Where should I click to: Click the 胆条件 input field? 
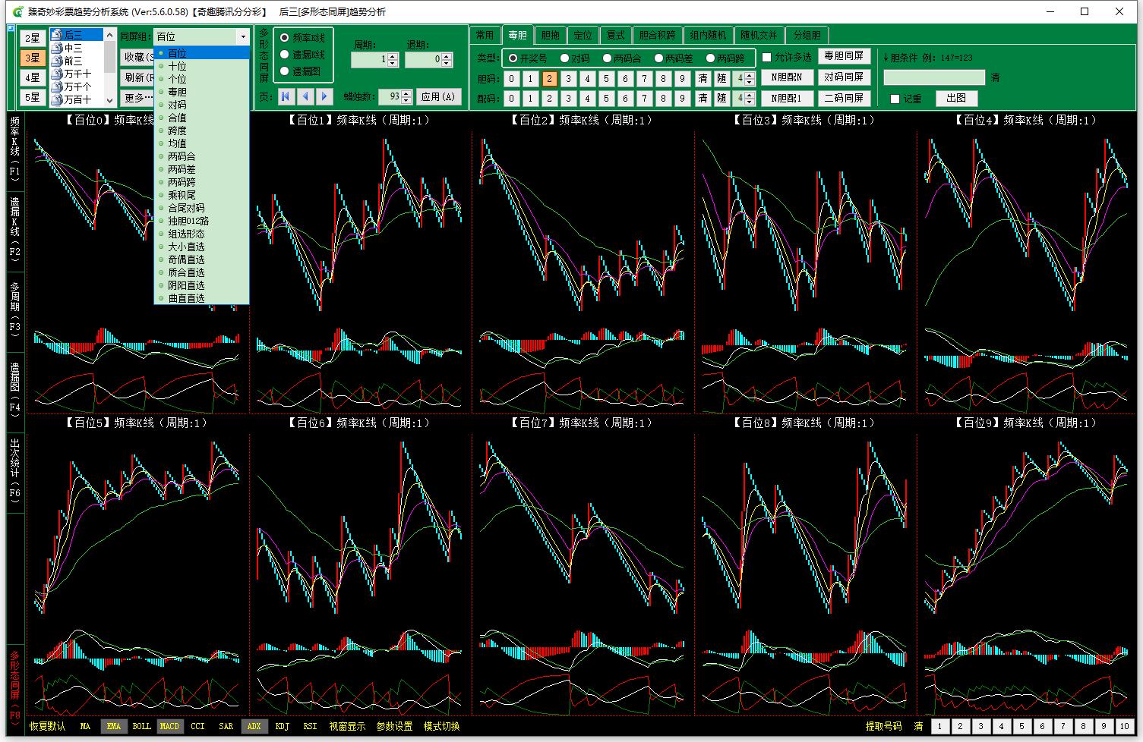click(933, 77)
